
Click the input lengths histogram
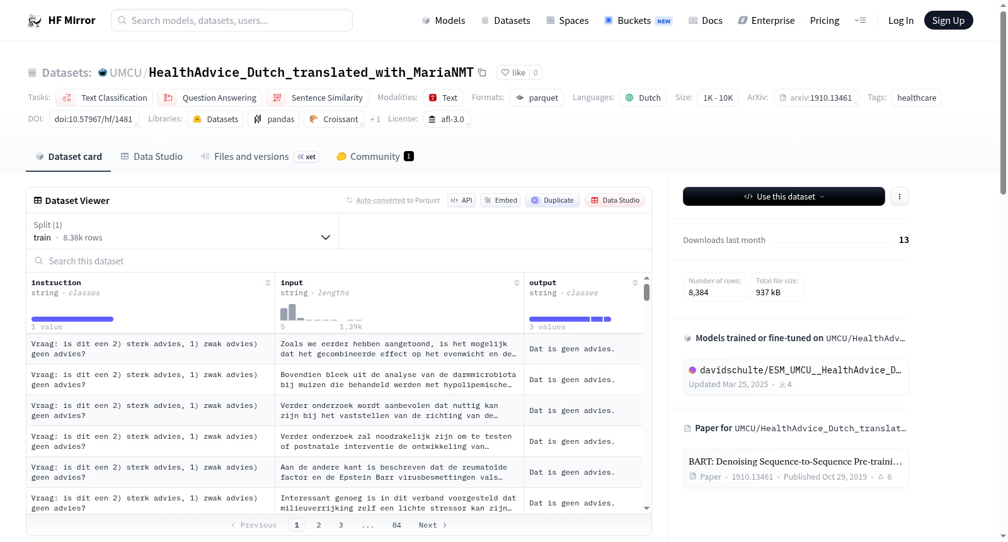321,312
